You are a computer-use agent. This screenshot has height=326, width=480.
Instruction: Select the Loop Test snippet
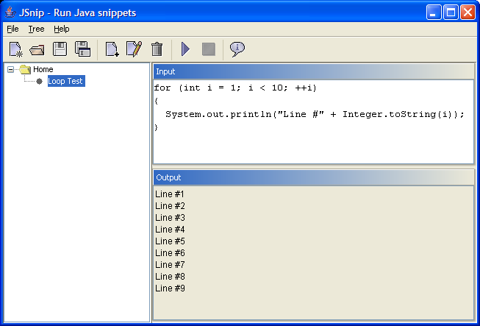[66, 81]
